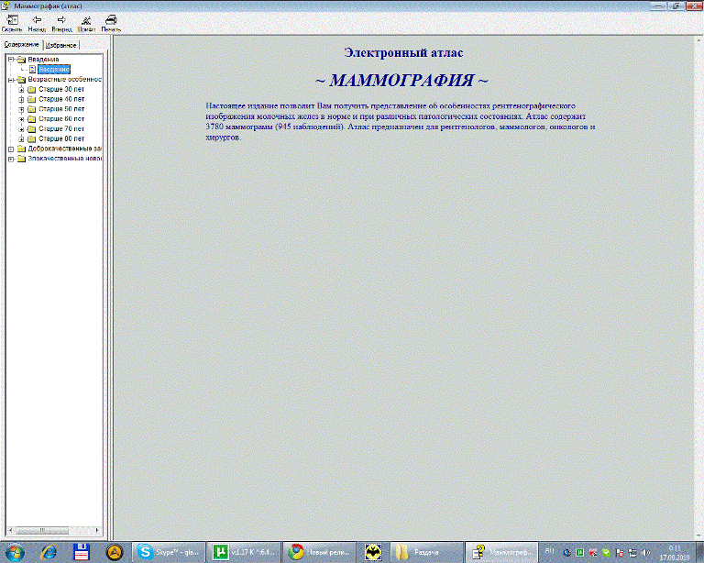Viewport: 704px width, 563px height.
Task: Expand the Старше 60 лет node
Action: point(21,119)
